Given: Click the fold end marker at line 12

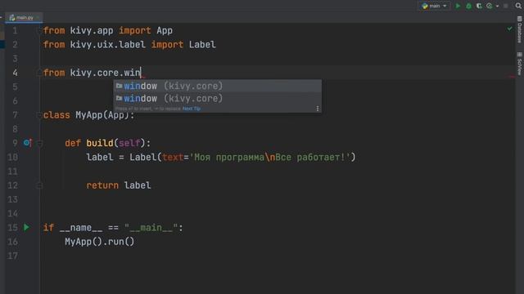Looking at the screenshot, I should point(39,185).
